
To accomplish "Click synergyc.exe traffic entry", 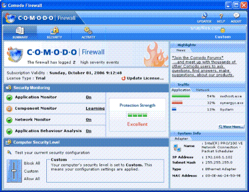I will coord(232,103).
